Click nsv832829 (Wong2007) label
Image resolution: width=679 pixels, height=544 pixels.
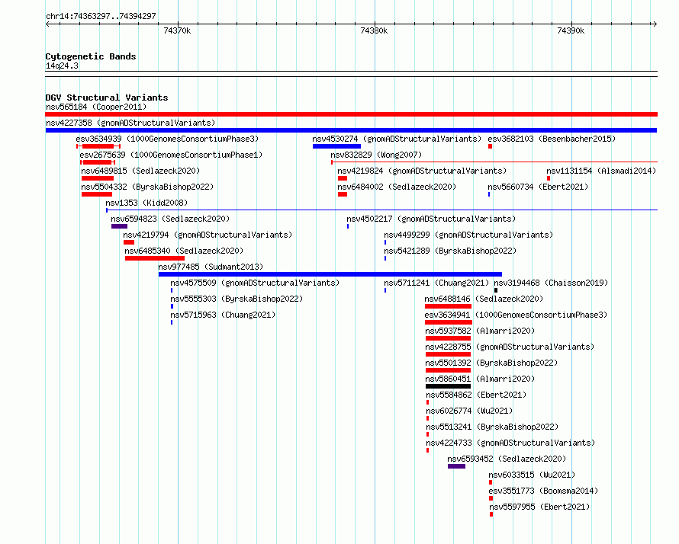click(x=376, y=155)
